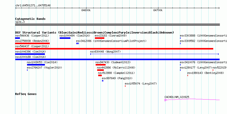The height and width of the screenshot is (114, 227).
Task: Click tiny red esv1980143 marker
Action: 188,75
